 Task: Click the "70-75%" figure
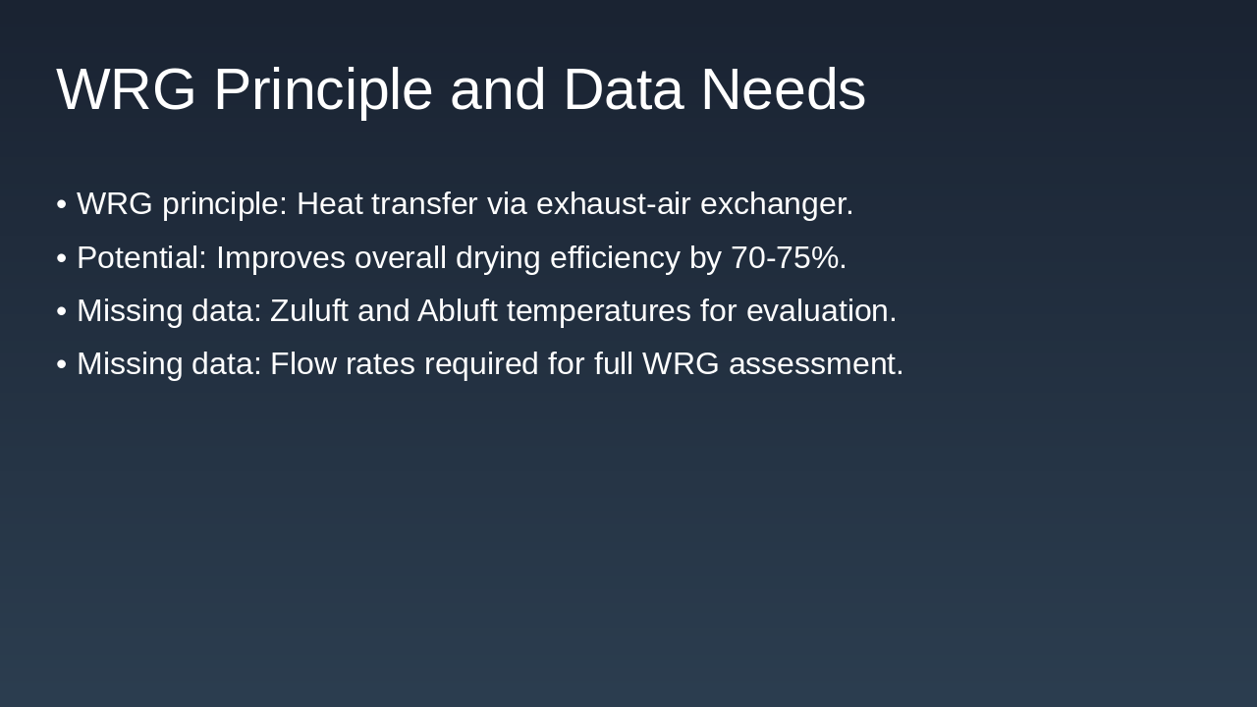pos(788,258)
